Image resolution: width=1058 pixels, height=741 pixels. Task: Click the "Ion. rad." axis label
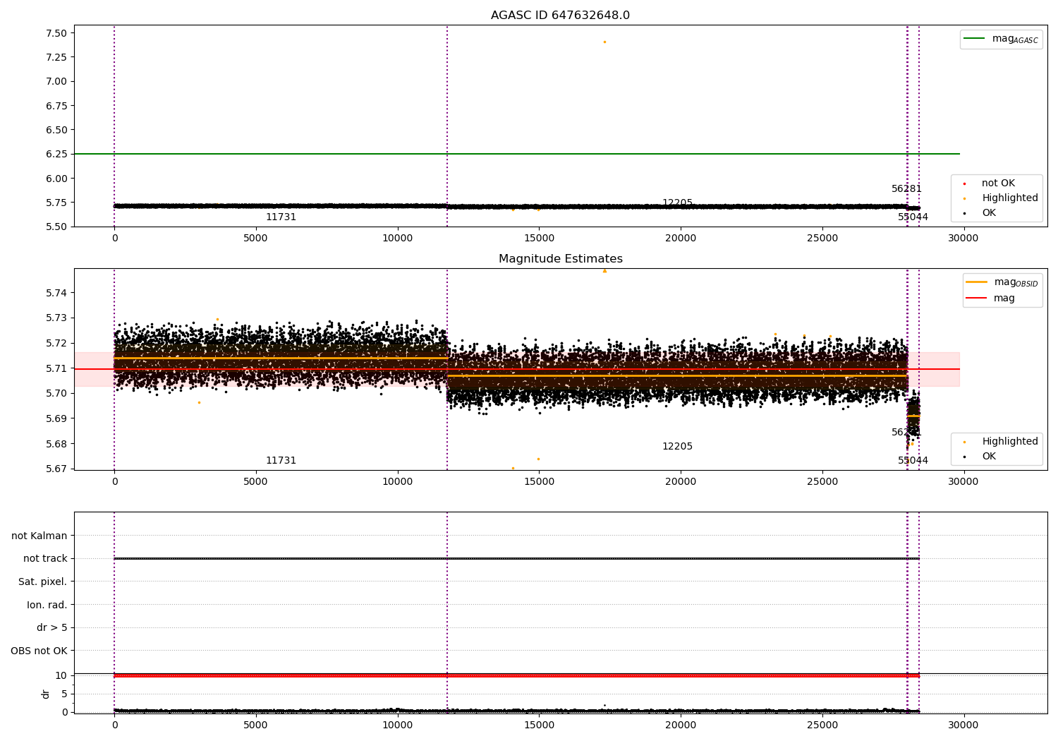[x=47, y=605]
